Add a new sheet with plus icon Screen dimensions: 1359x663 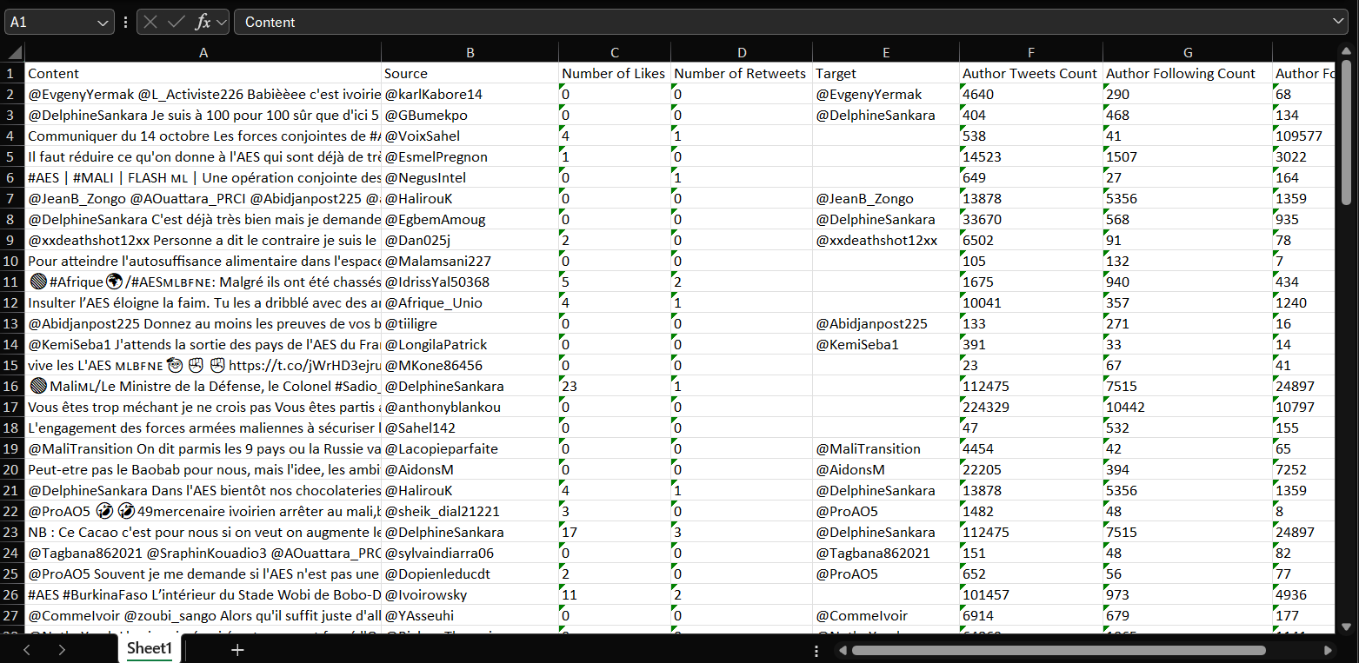coord(237,649)
